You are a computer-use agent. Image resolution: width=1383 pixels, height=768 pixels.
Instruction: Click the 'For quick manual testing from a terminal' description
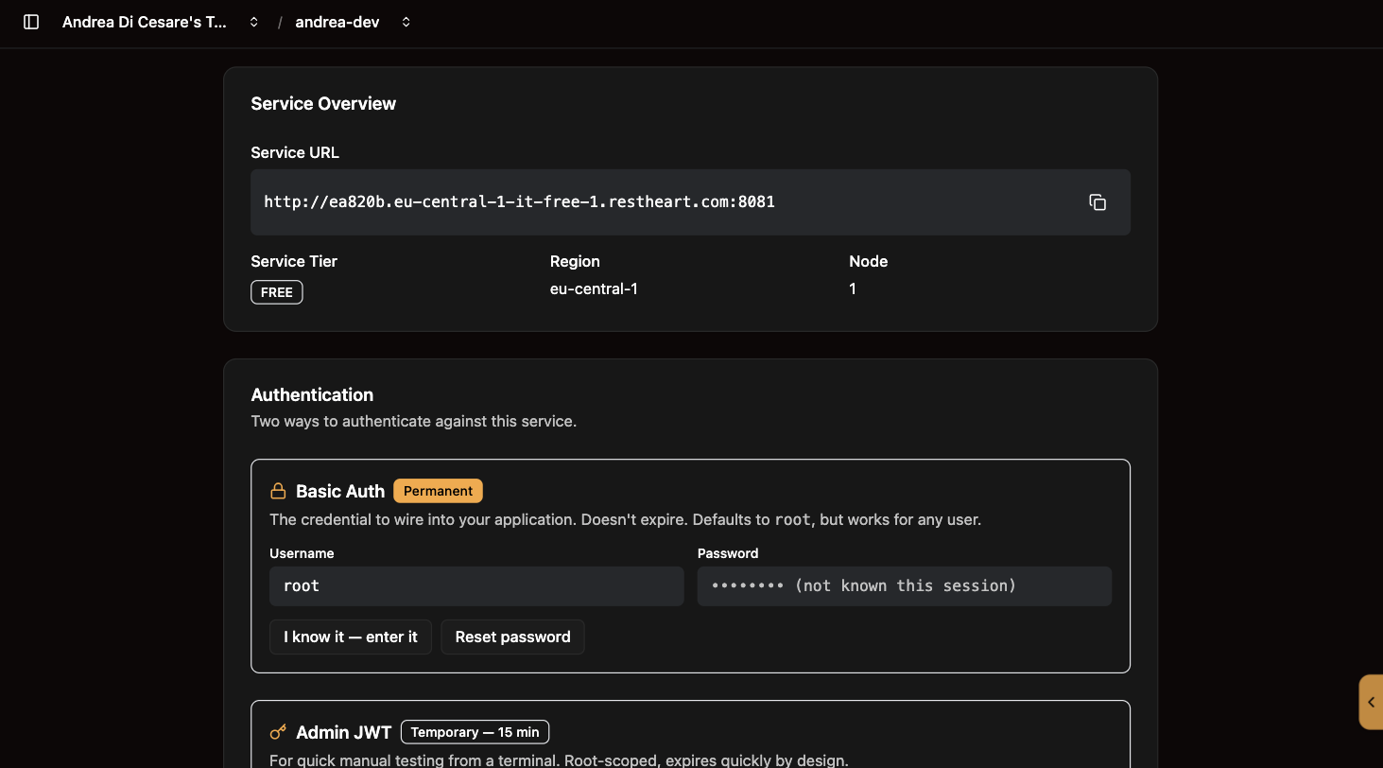[x=559, y=760]
